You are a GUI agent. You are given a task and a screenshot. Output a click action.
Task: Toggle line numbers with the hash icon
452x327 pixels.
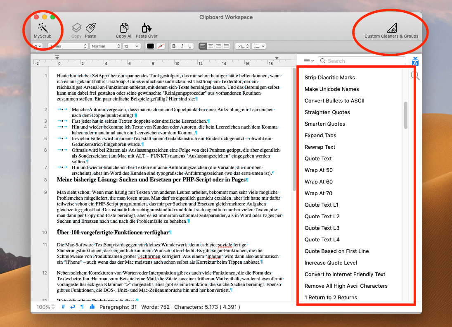pos(63,307)
